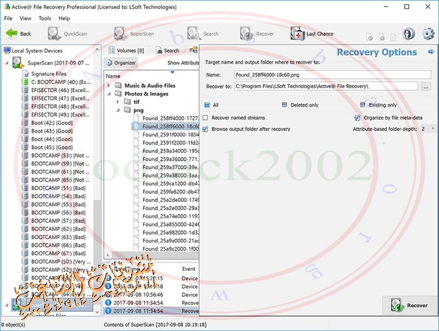Select file Found_25a2de000-1749

(166, 200)
